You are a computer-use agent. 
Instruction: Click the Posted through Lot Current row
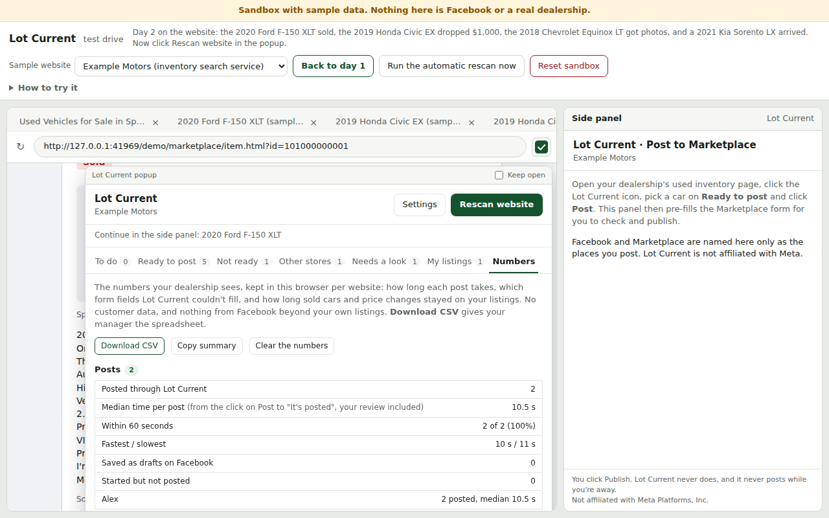coord(319,389)
